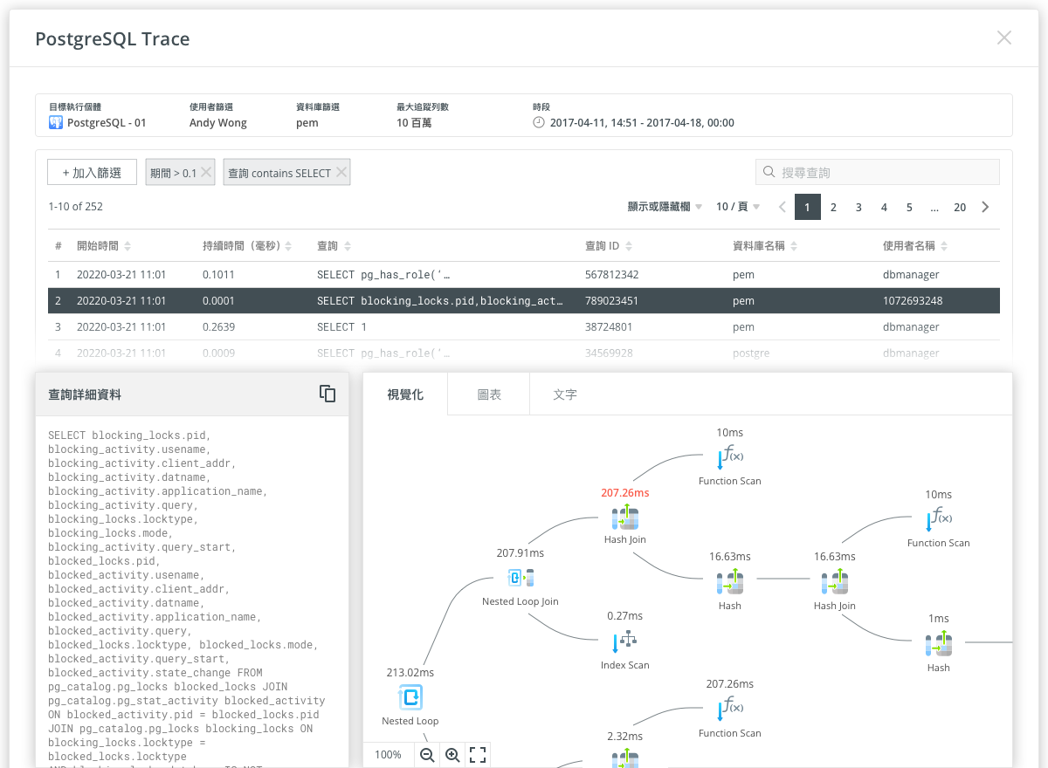This screenshot has width=1048, height=768.
Task: Go to page 4
Action: 884,207
